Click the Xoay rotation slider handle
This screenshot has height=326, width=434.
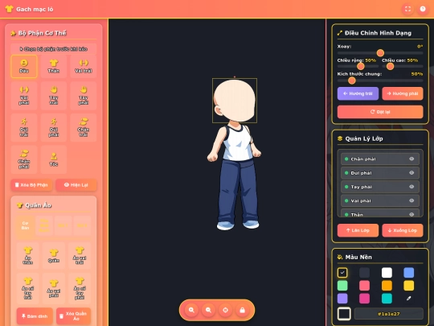pyautogui.click(x=380, y=52)
